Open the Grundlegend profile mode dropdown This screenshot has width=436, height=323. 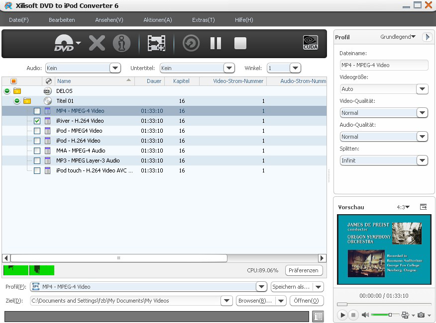(398, 37)
